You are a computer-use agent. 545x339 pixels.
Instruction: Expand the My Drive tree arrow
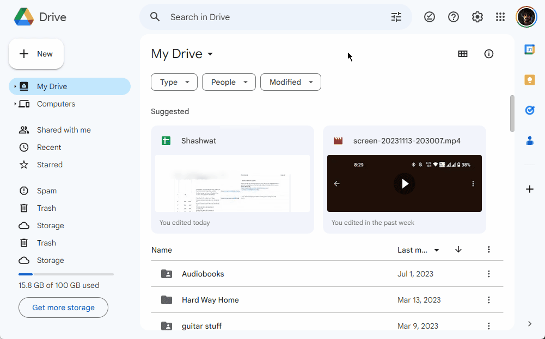click(15, 86)
